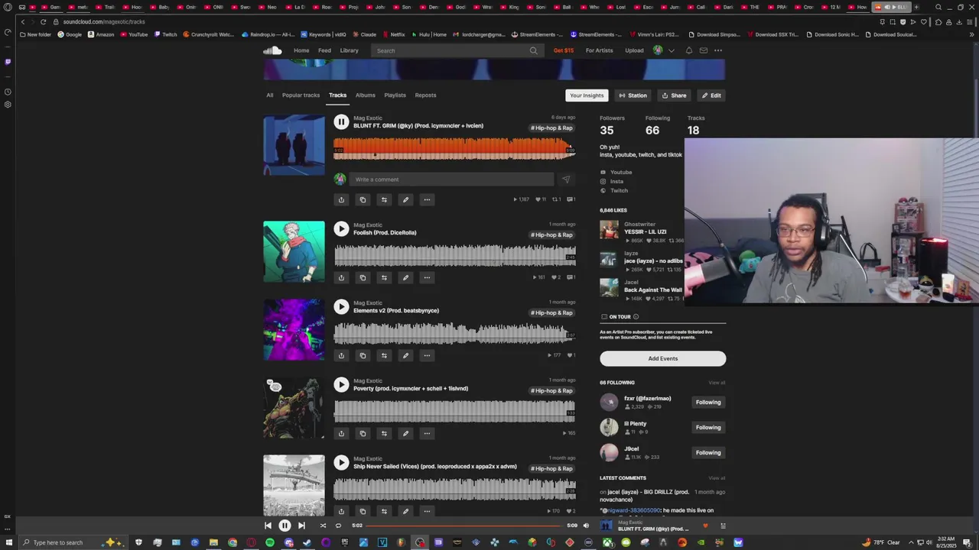Image resolution: width=979 pixels, height=550 pixels.
Task: Edit the BLUNT FT. GRIM track
Action: pos(405,199)
